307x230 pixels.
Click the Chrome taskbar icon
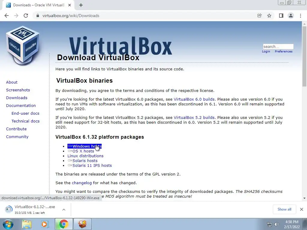point(64,224)
